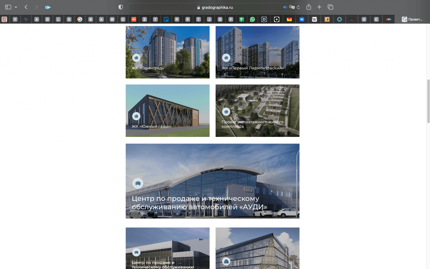Open the pinned tab labeled 2
430x269 pixels.
145,19
